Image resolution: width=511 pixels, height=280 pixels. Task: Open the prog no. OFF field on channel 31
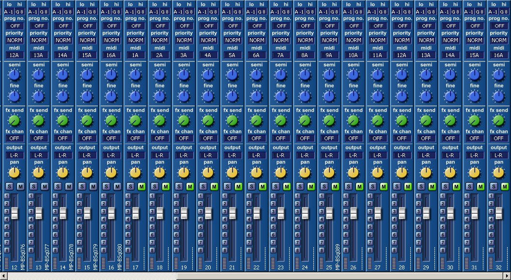click(475, 26)
